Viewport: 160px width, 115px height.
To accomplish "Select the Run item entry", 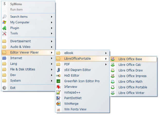I will 28,9.
